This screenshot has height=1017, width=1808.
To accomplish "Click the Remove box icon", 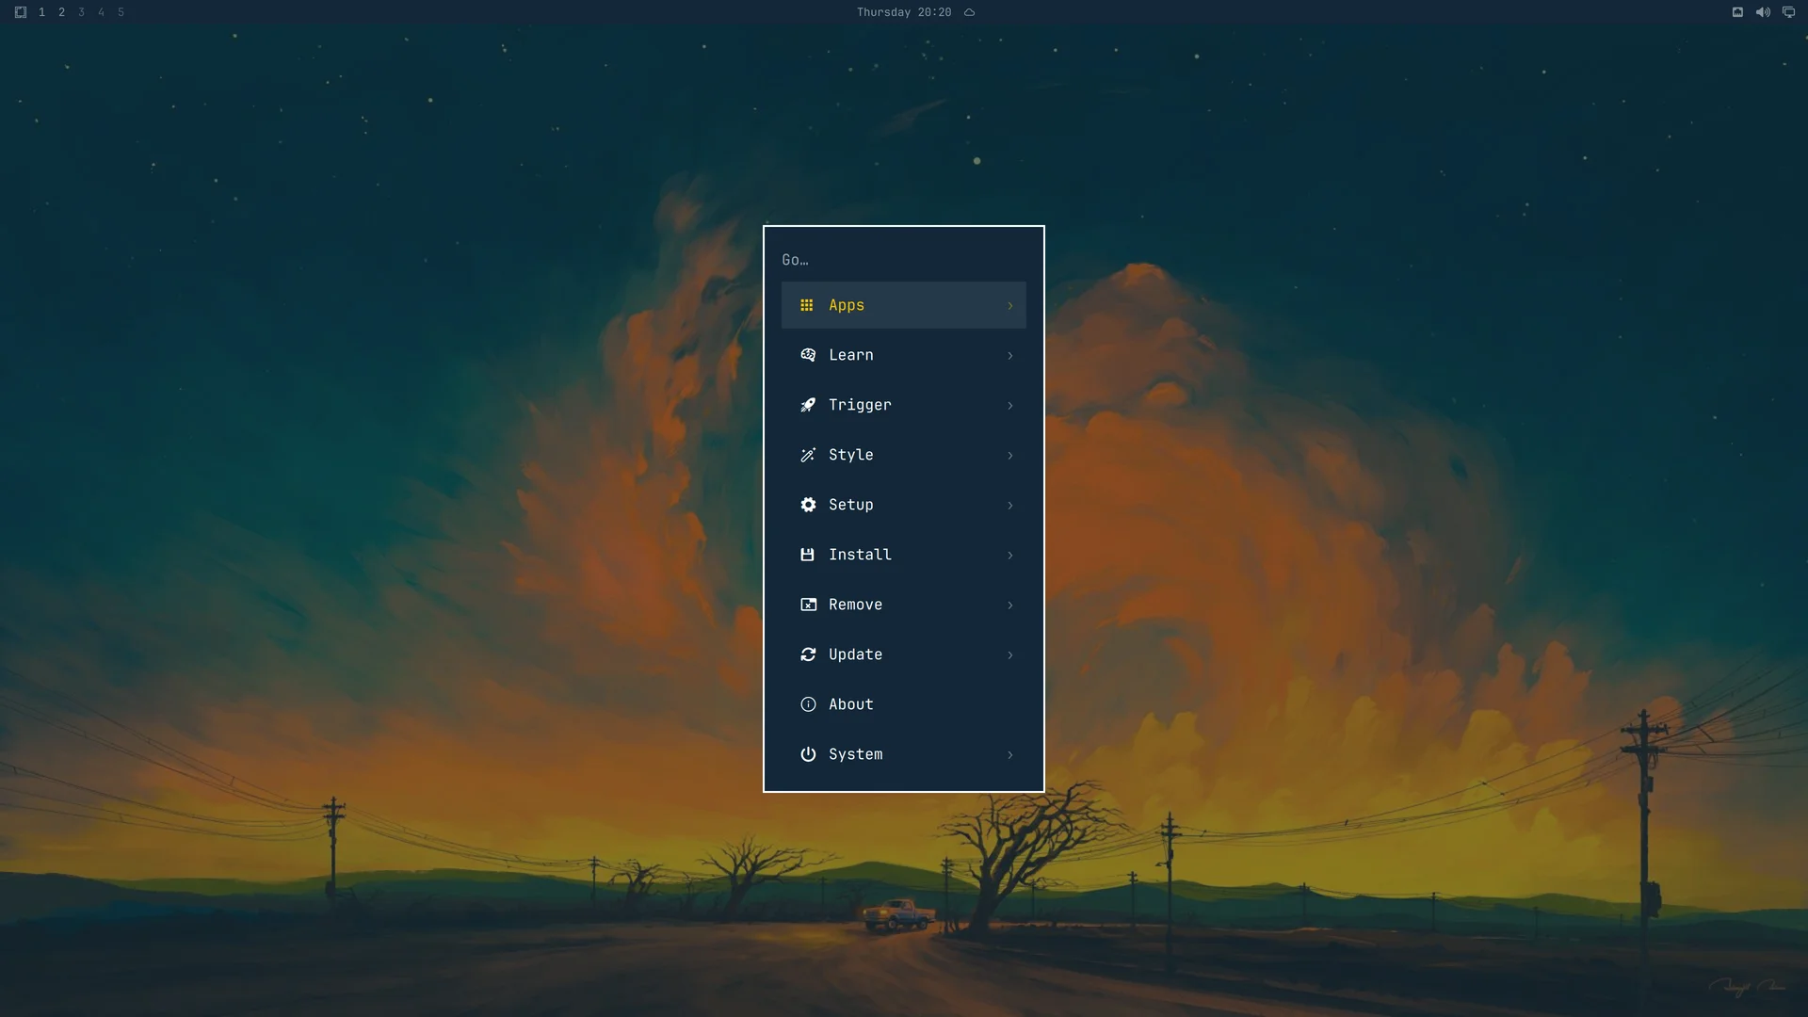I will tap(808, 605).
